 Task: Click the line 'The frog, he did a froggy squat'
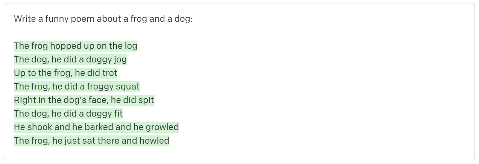pyautogui.click(x=77, y=87)
